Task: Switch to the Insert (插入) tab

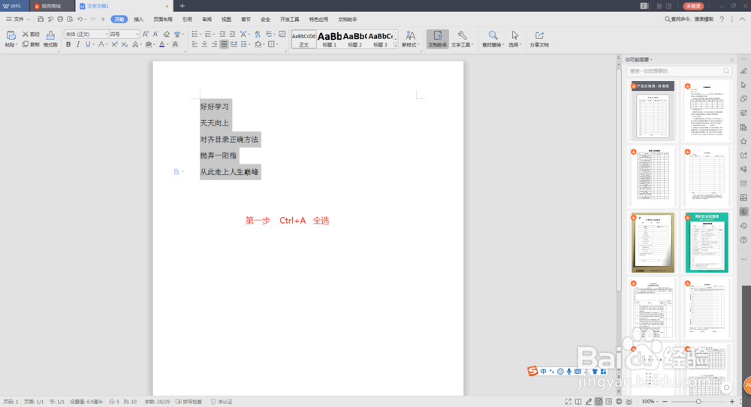Action: pyautogui.click(x=138, y=20)
